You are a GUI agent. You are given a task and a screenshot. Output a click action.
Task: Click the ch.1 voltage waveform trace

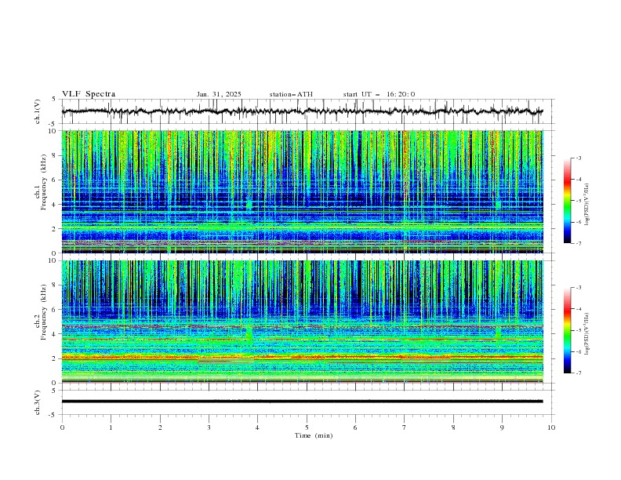tap(302, 111)
